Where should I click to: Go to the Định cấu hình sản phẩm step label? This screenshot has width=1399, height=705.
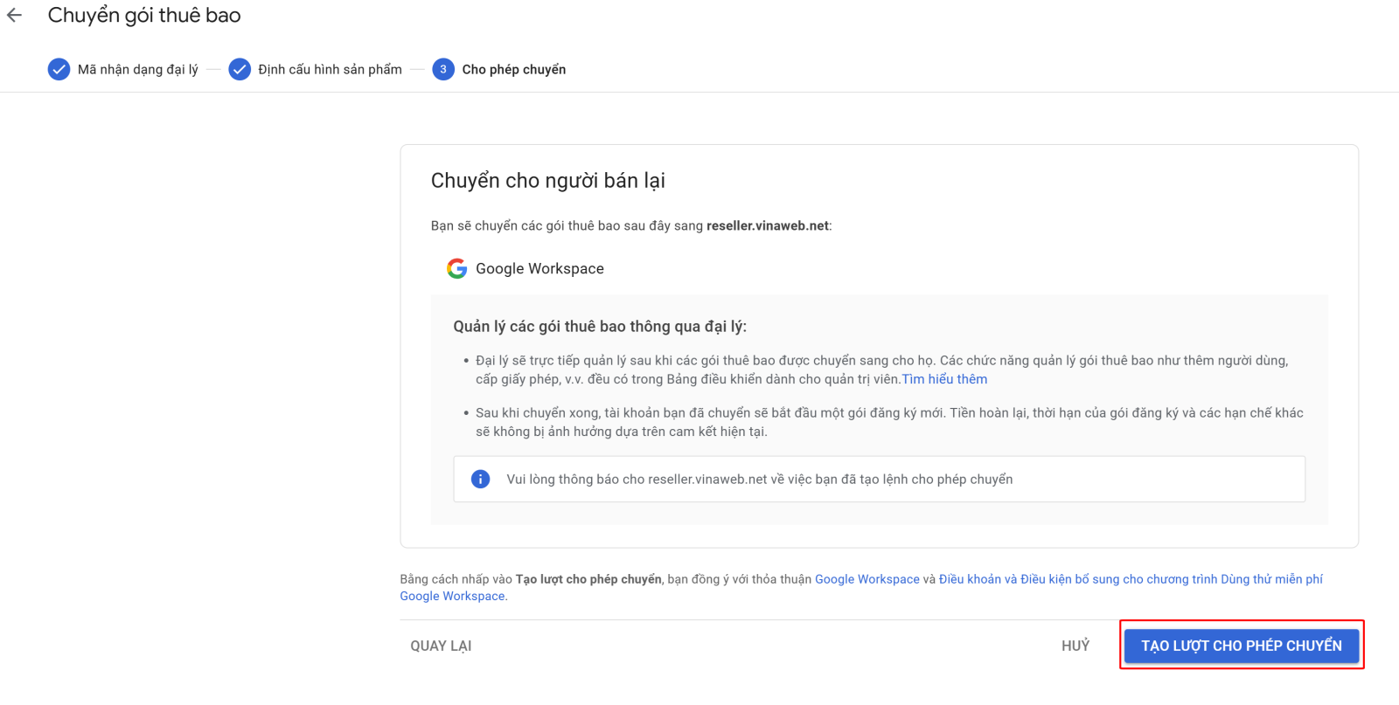[x=330, y=69]
